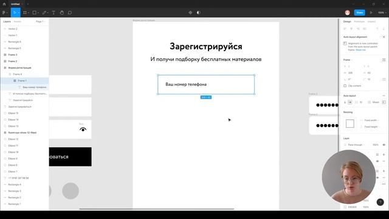Switch to the Design tab
The width and height of the screenshot is (389, 219).
347,22
